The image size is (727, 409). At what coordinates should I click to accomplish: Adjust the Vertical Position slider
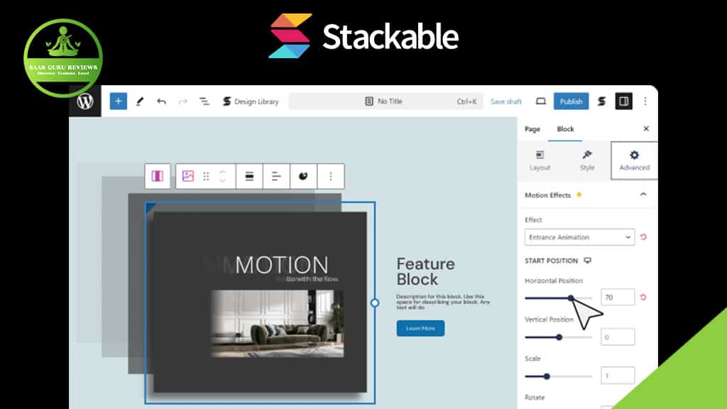[x=558, y=337]
